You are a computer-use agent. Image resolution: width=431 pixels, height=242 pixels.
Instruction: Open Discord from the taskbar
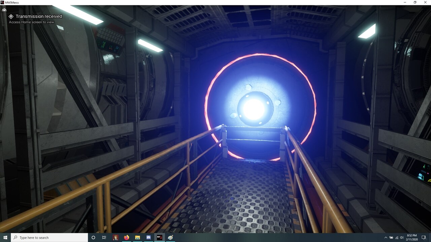pyautogui.click(x=148, y=238)
